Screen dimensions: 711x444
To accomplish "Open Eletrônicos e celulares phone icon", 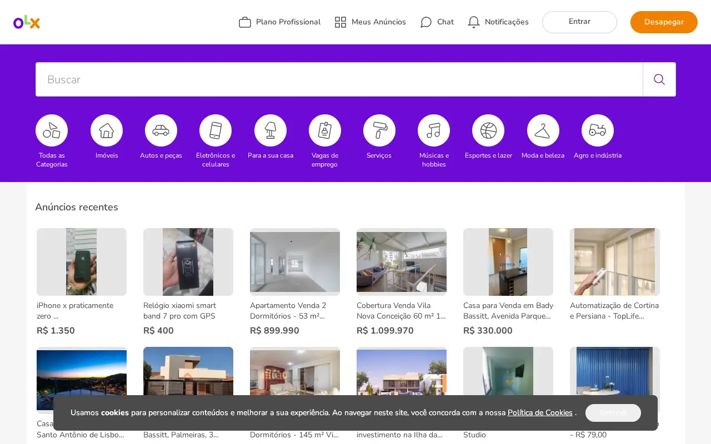I will (x=216, y=130).
